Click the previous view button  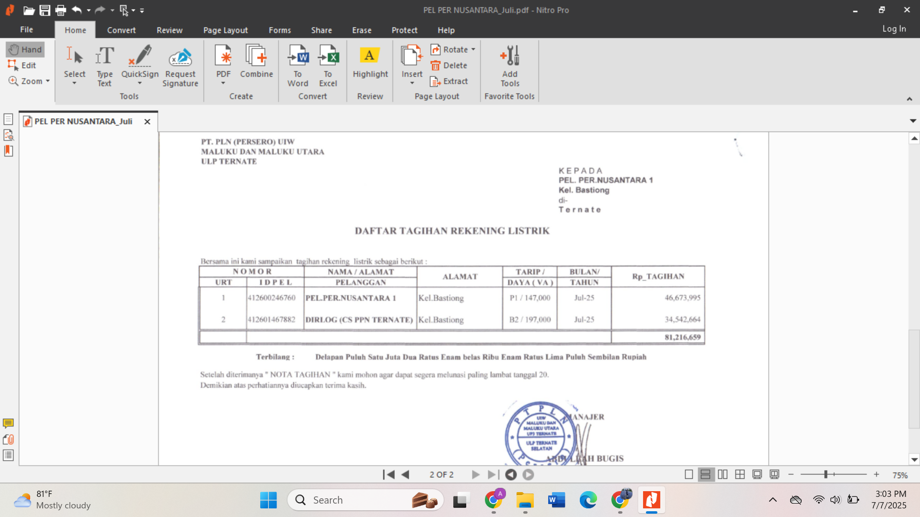[x=511, y=474]
